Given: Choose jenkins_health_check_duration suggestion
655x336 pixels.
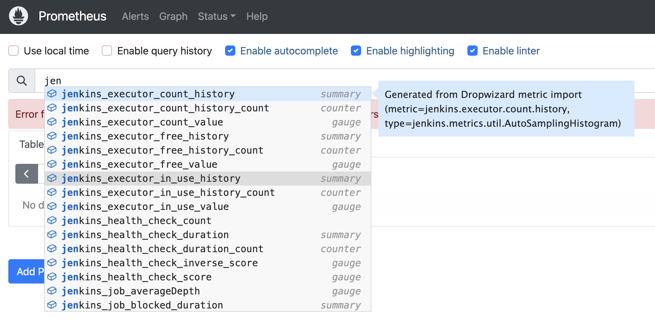Looking at the screenshot, I should 207,235.
